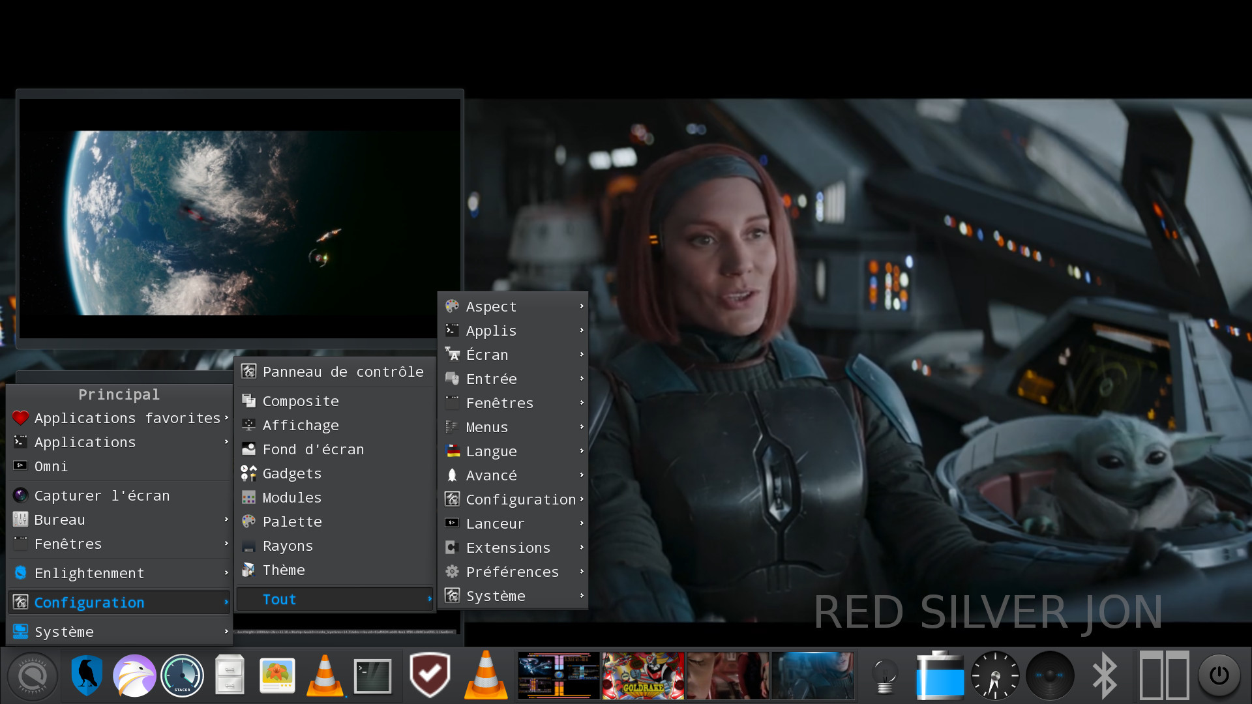
Task: Expand Configuration in the Tout submenu
Action: coord(513,499)
